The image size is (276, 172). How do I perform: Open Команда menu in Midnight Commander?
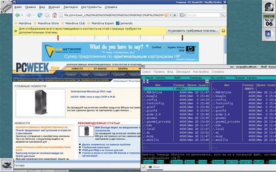(x=195, y=78)
